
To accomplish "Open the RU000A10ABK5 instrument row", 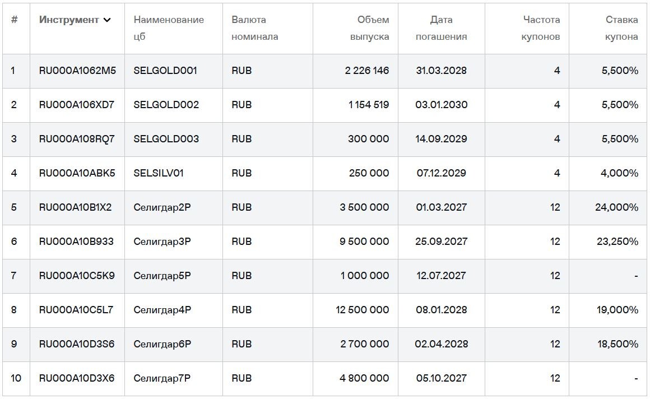I will point(77,173).
